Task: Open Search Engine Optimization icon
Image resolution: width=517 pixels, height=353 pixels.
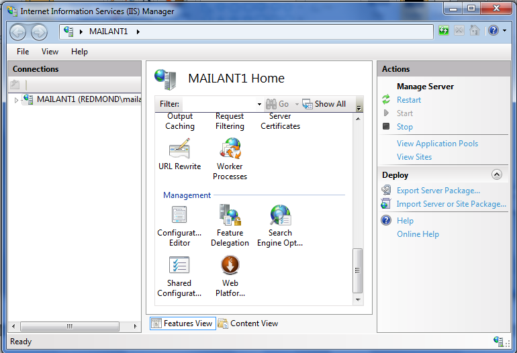Action: tap(280, 215)
